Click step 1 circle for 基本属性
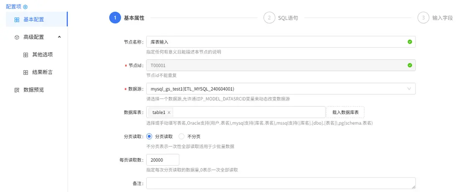The image size is (459, 192). pos(115,18)
